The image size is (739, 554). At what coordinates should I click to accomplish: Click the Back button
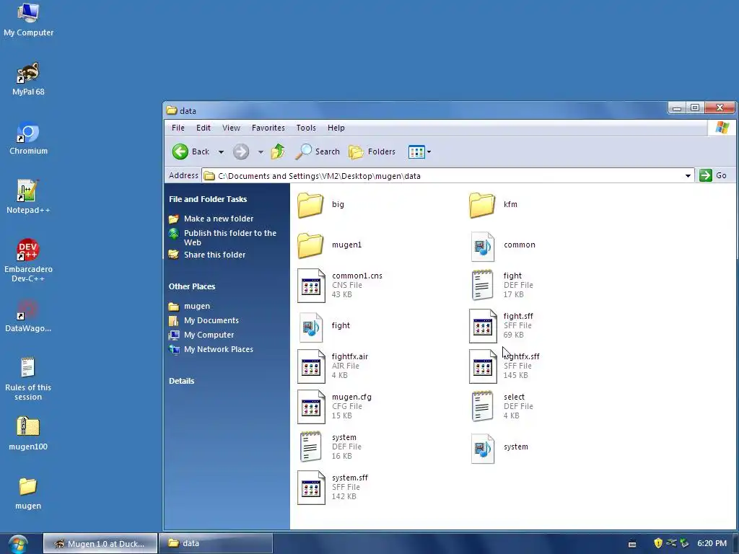(x=191, y=151)
